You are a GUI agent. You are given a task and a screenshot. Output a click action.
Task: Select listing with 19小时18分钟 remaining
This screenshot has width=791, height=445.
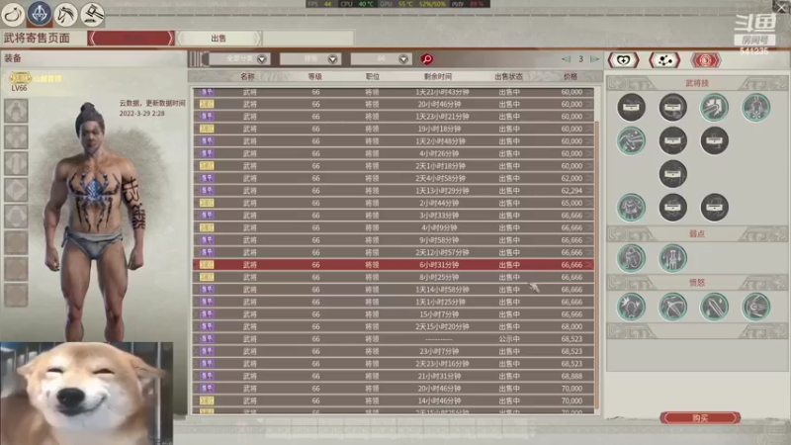393,129
